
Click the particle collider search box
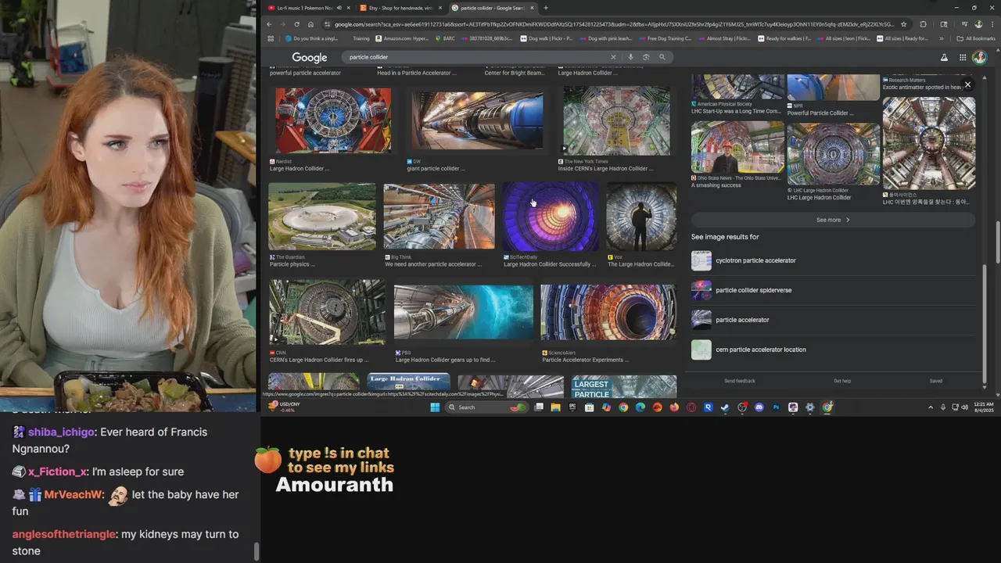(477, 57)
